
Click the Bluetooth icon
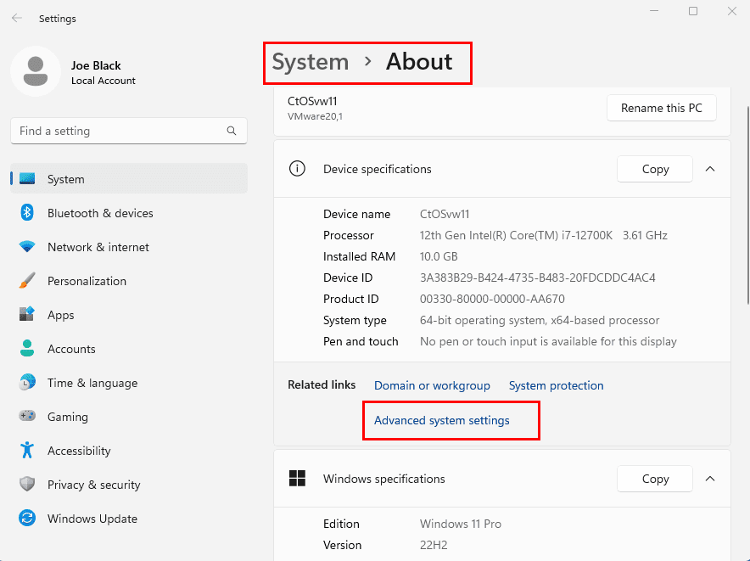click(27, 212)
